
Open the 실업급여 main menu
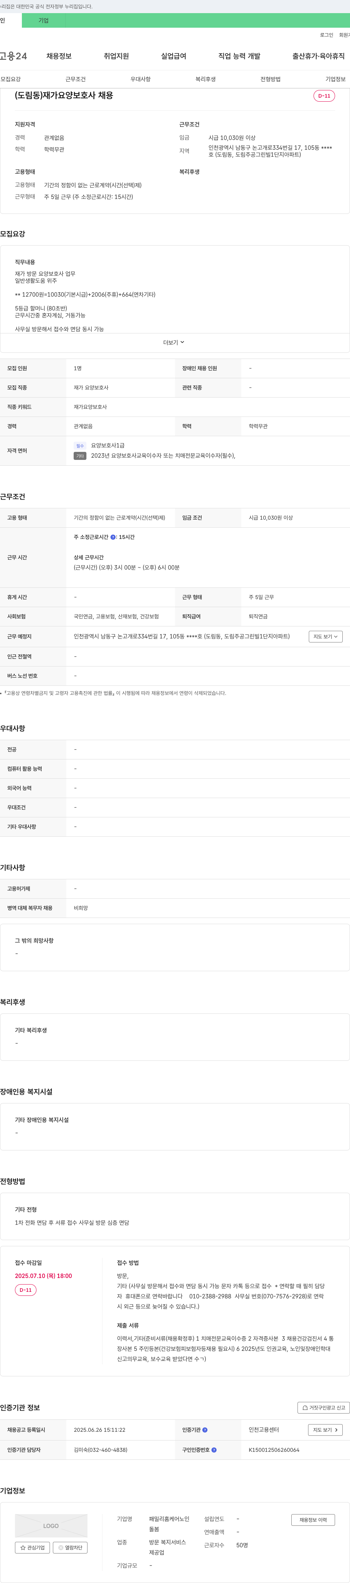pyautogui.click(x=174, y=56)
